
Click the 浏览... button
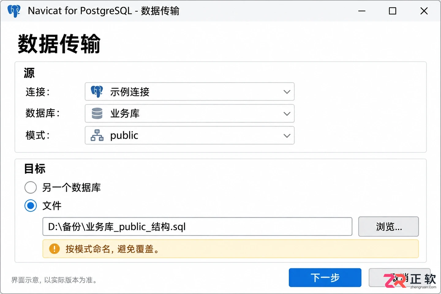tap(388, 227)
